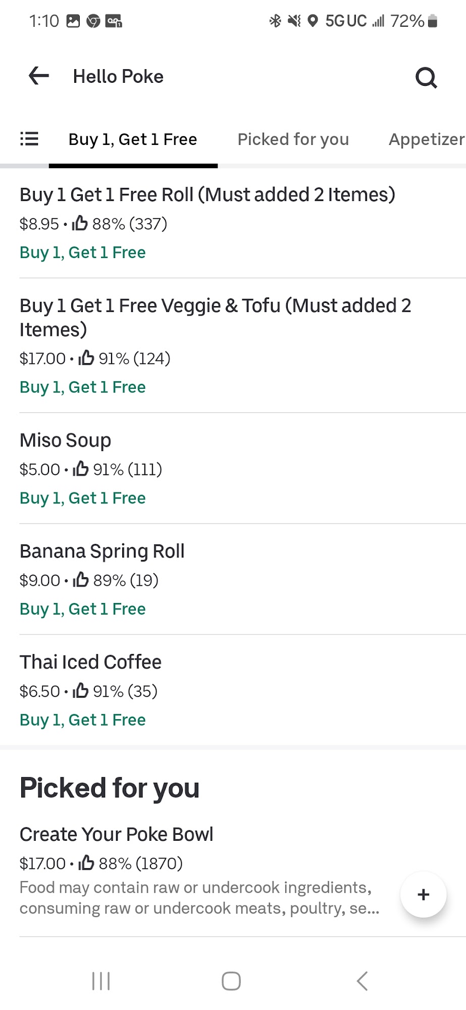Tap the Hello Poke restaurant title
The width and height of the screenshot is (466, 1010).
pos(118,77)
